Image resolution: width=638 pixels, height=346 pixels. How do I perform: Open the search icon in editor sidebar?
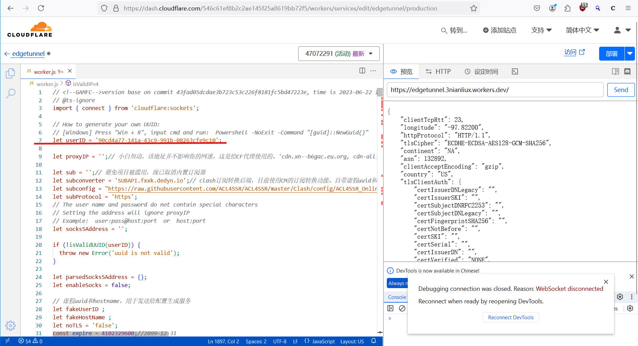[x=10, y=94]
